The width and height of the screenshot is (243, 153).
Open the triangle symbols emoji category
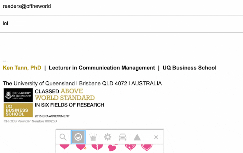pos(137,137)
